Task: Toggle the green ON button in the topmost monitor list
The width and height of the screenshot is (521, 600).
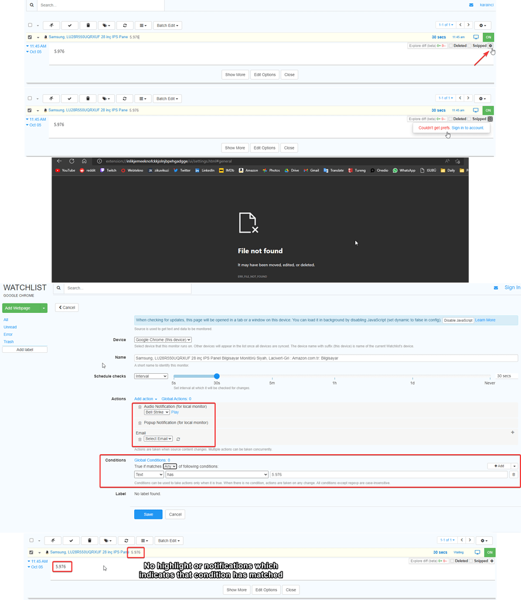Action: click(x=488, y=37)
